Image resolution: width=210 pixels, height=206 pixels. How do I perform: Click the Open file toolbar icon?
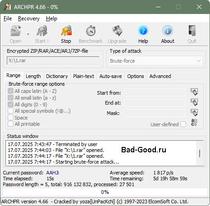coord(16,31)
